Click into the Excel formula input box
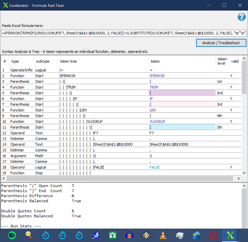 click(124, 33)
